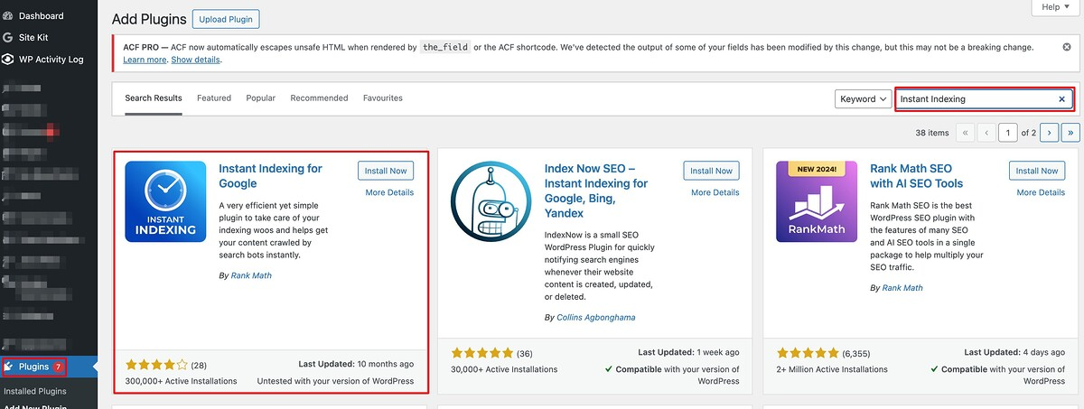The width and height of the screenshot is (1084, 409).
Task: Click '30,000+ Active Installations' text
Action: tap(504, 368)
